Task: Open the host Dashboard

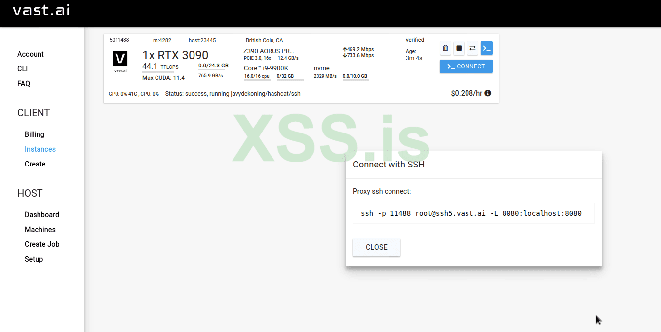Action: tap(42, 214)
